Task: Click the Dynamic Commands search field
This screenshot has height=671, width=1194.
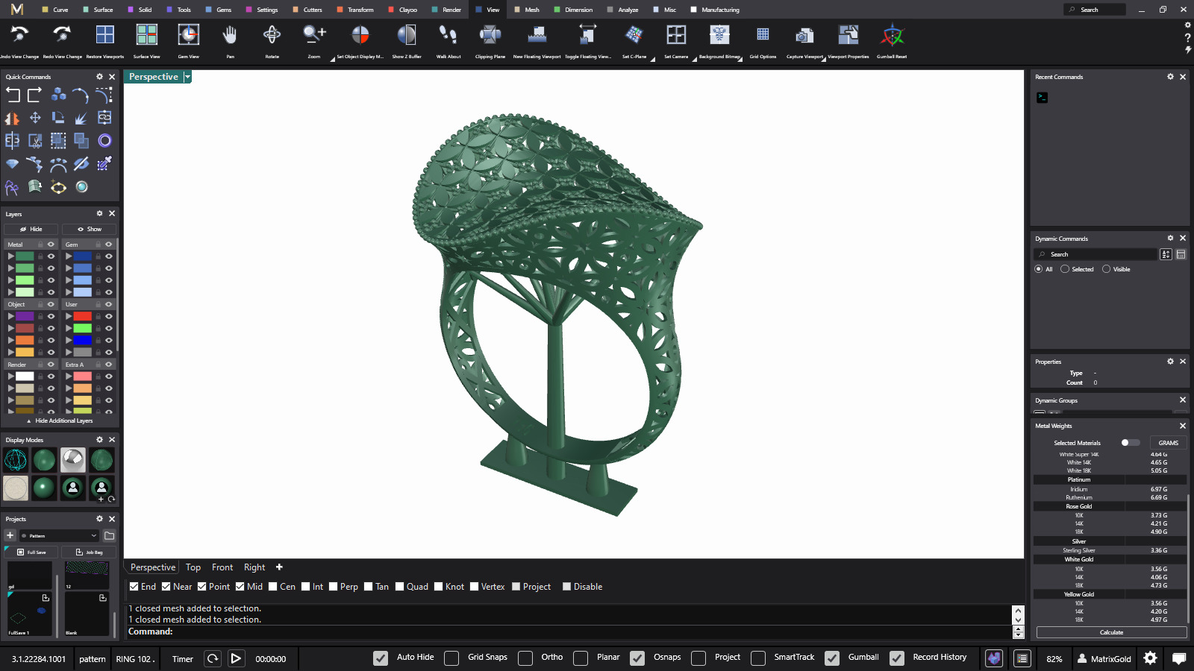Action: pos(1095,254)
